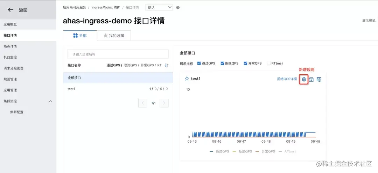Open the help question mark icon
The height and width of the screenshot is (173, 378).
coord(178,7)
